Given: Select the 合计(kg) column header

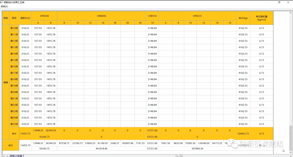Looking at the screenshot, I should coord(243,18).
